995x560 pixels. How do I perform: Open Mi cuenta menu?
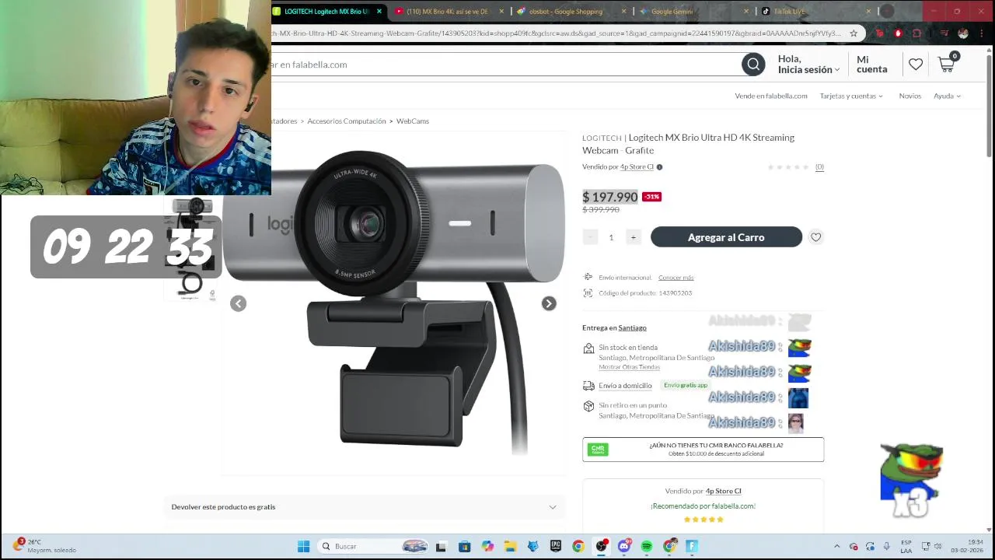[871, 65]
